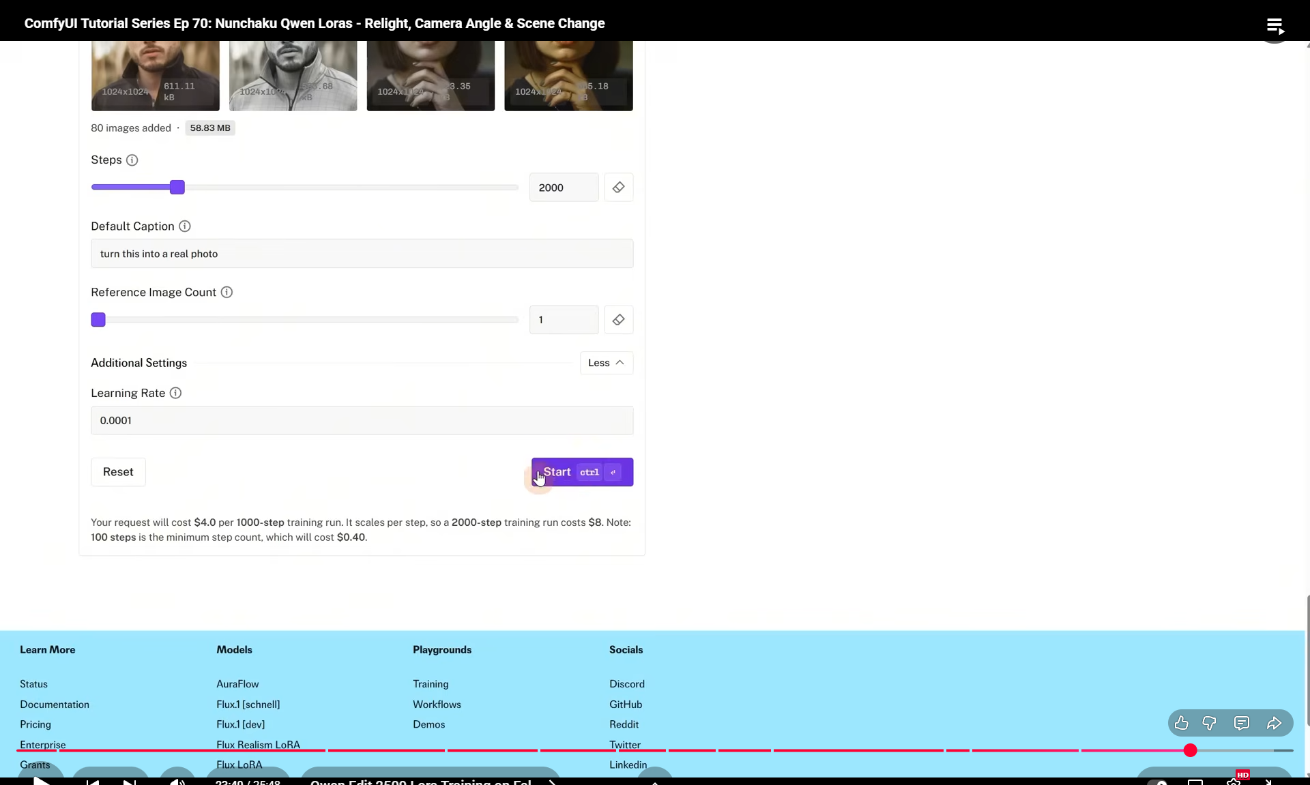1310x785 pixels.
Task: Click the Steps info icon
Action: (x=132, y=160)
